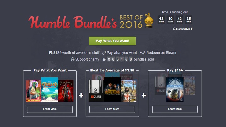
Task: Open Learn More under Beat the Average
Action: 112,109
